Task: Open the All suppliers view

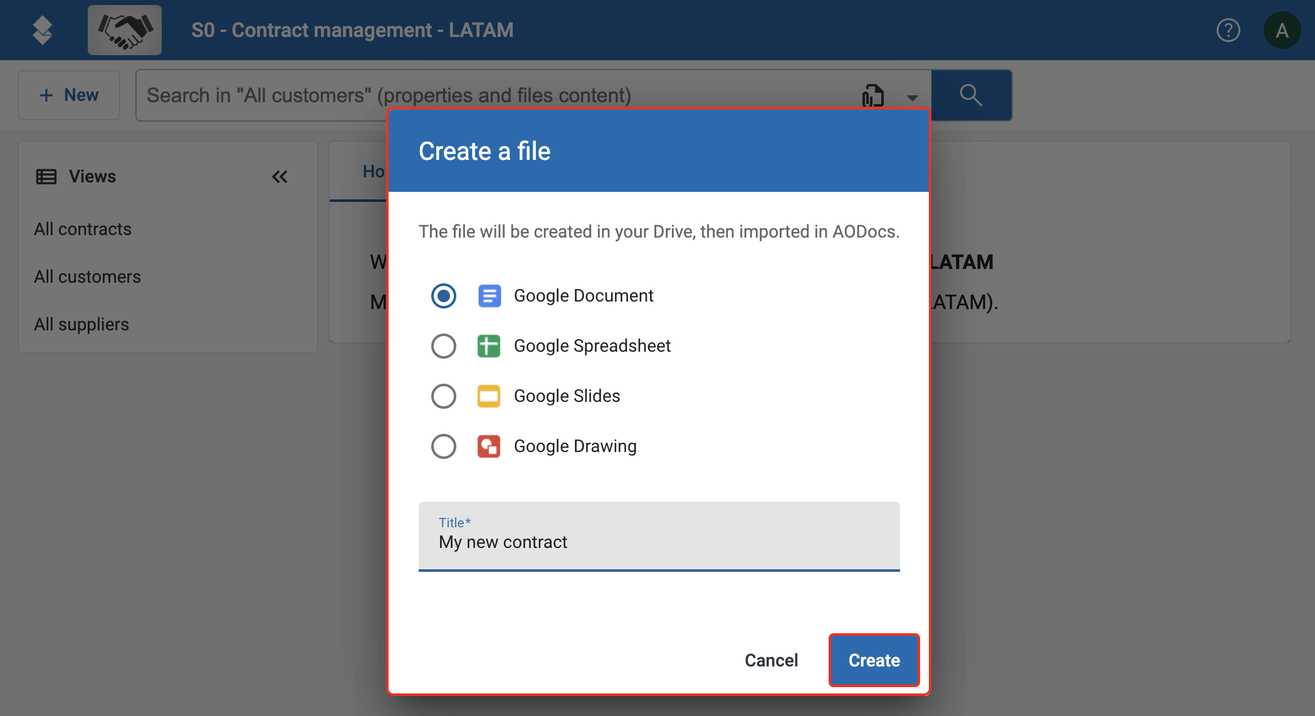Action: [x=81, y=324]
